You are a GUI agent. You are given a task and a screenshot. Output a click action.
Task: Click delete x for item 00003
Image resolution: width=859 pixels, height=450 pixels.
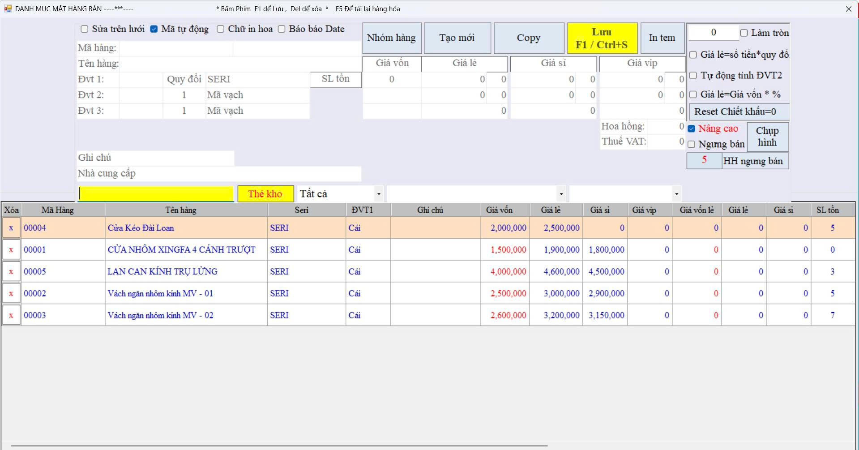pos(11,315)
